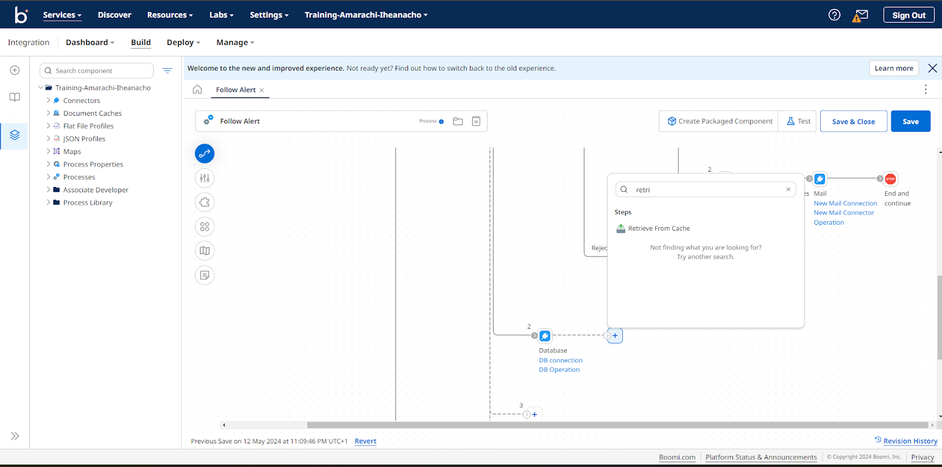Open the Revision History link
This screenshot has height=467, width=942.
coord(910,441)
